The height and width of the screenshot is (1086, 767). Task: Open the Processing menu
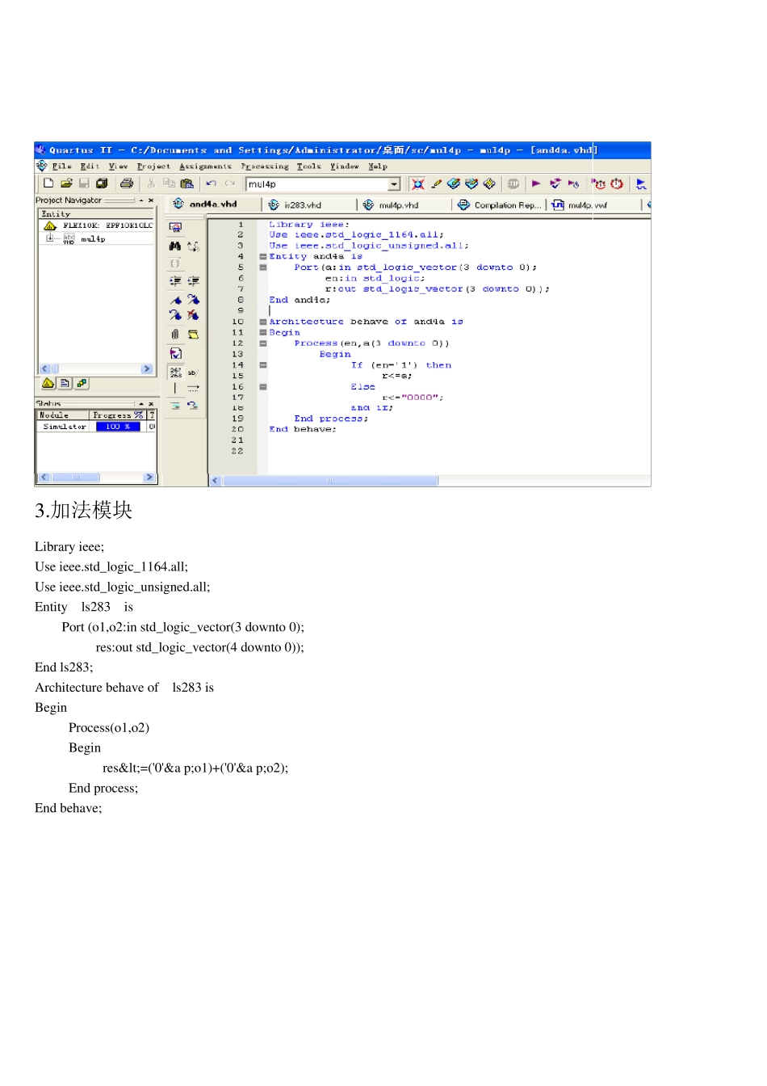(265, 166)
